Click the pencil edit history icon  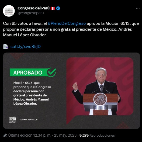pos(5,135)
